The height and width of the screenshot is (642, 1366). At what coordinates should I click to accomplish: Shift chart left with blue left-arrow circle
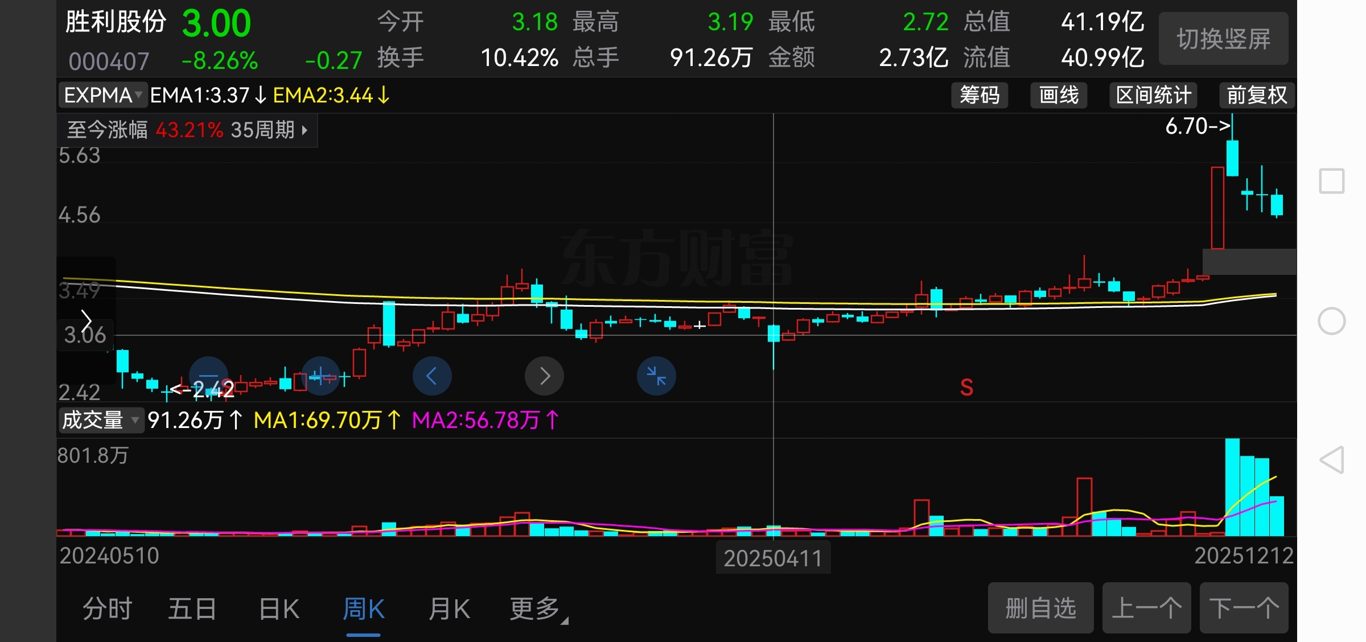[x=432, y=376]
